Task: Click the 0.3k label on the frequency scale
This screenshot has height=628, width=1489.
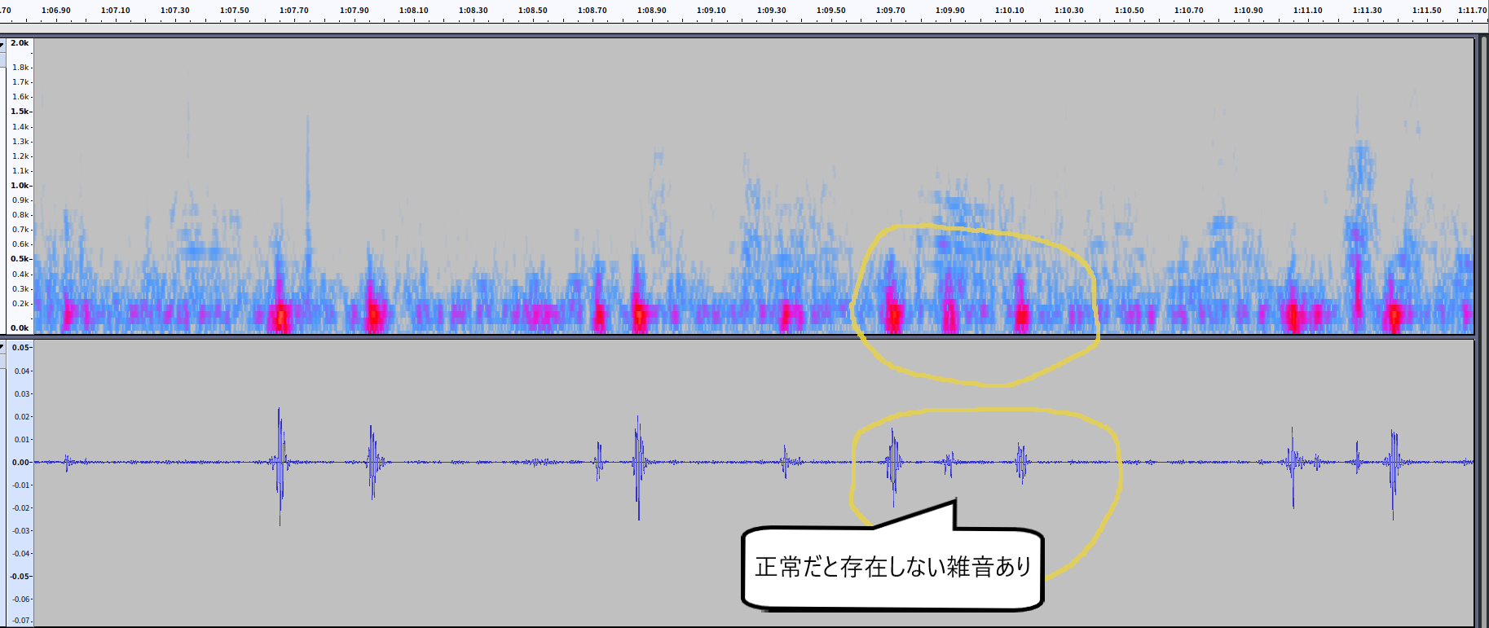Action: tap(20, 289)
